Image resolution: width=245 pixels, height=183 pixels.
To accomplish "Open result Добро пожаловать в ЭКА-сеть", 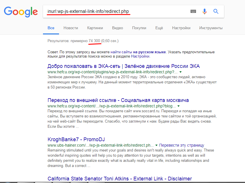I will click(x=124, y=66).
